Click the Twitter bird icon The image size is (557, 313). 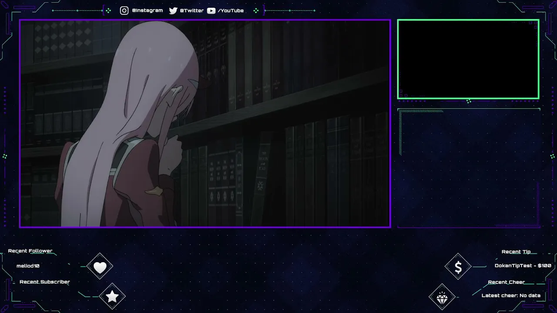[x=173, y=10]
